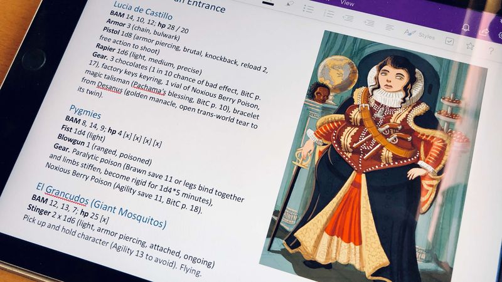The height and width of the screenshot is (282, 502).
Task: Click the heading 'Lucia de Castillo'
Action: click(x=143, y=11)
